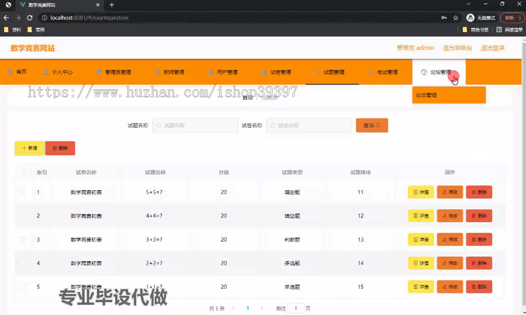The height and width of the screenshot is (315, 526).
Task: Click 修改 edit for the 单选题 row
Action: (450, 287)
